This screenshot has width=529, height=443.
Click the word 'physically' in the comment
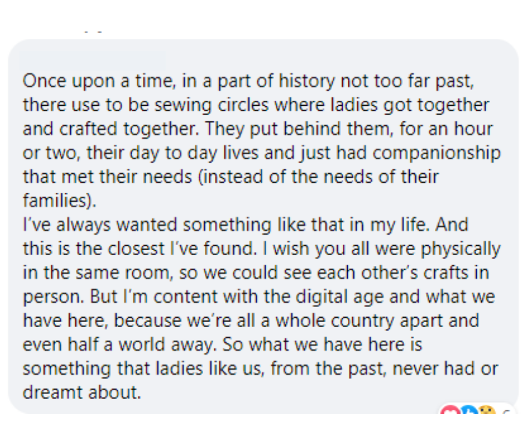tap(460, 249)
